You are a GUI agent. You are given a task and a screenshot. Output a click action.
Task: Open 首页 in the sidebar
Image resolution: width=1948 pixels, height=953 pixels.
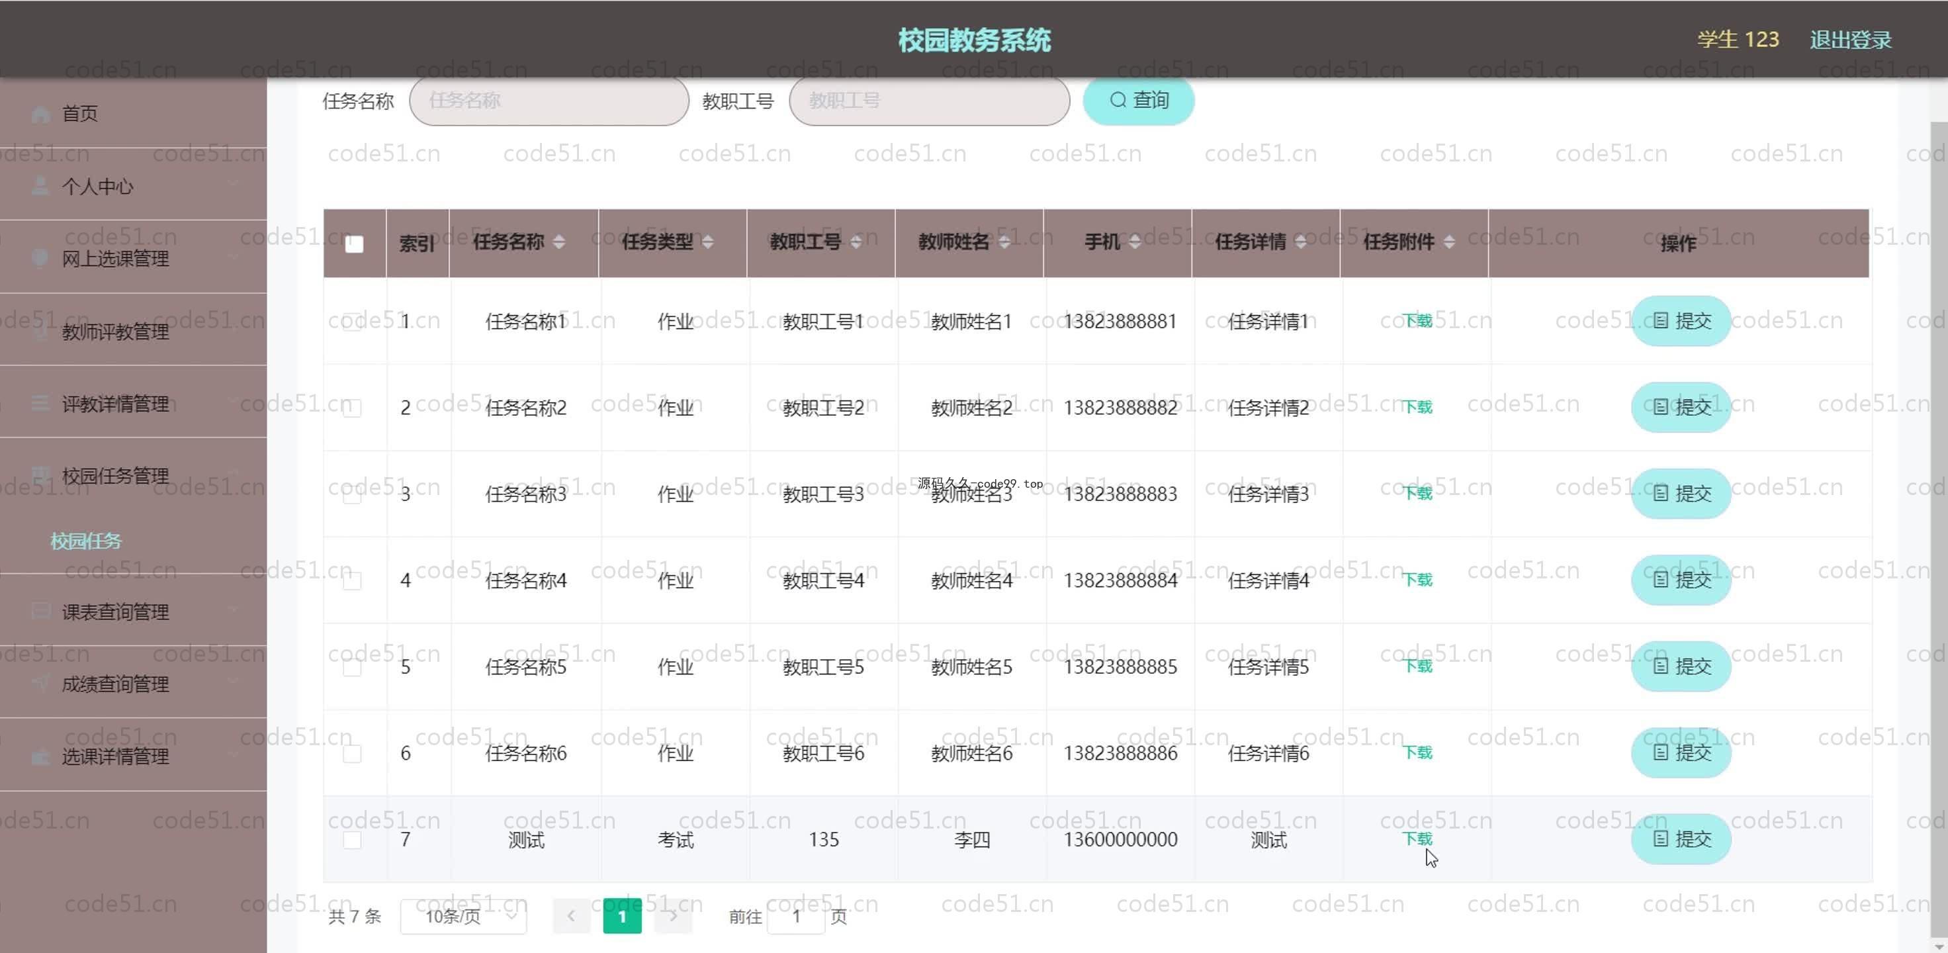pyautogui.click(x=133, y=113)
